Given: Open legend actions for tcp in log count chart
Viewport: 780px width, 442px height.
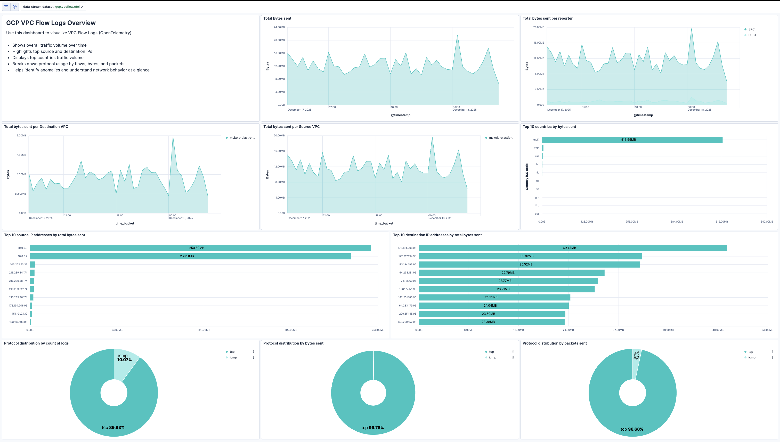Looking at the screenshot, I should point(254,351).
